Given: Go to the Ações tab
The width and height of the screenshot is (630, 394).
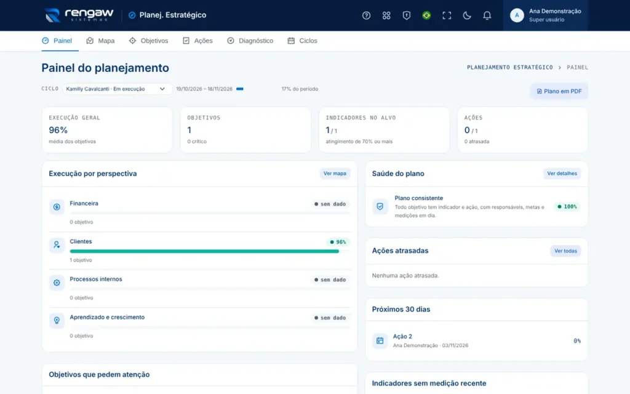Looking at the screenshot, I should click(197, 41).
